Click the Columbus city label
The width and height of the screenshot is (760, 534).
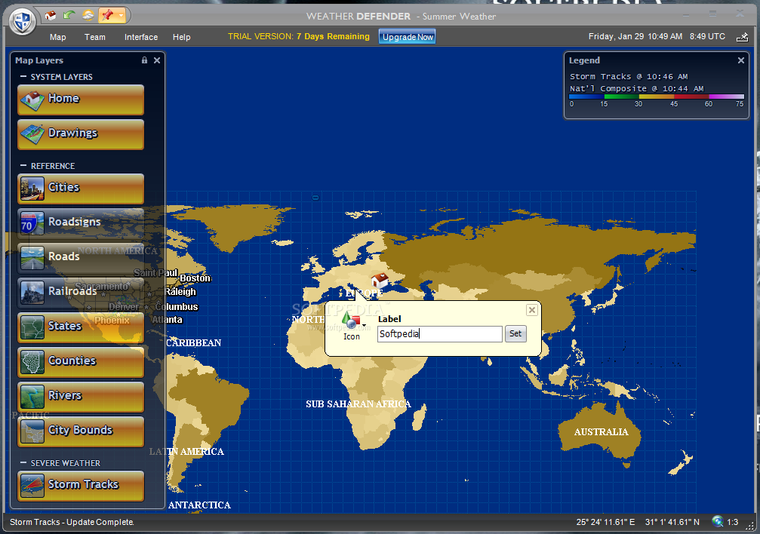coord(177,307)
